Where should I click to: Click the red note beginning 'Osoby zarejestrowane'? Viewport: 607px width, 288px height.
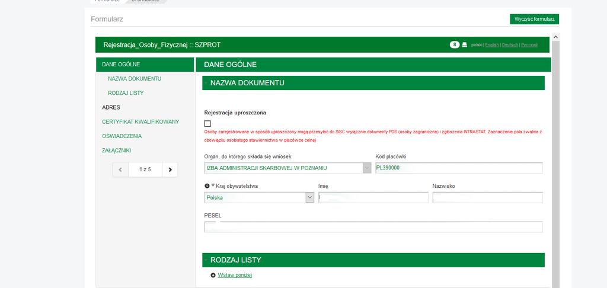[x=373, y=136]
